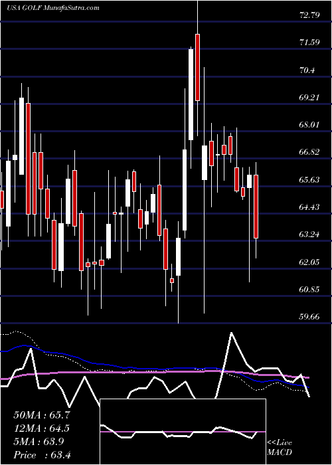The image size is (332, 465).
Task: Click the 50MA : 65.7 readout
Action: point(42,415)
